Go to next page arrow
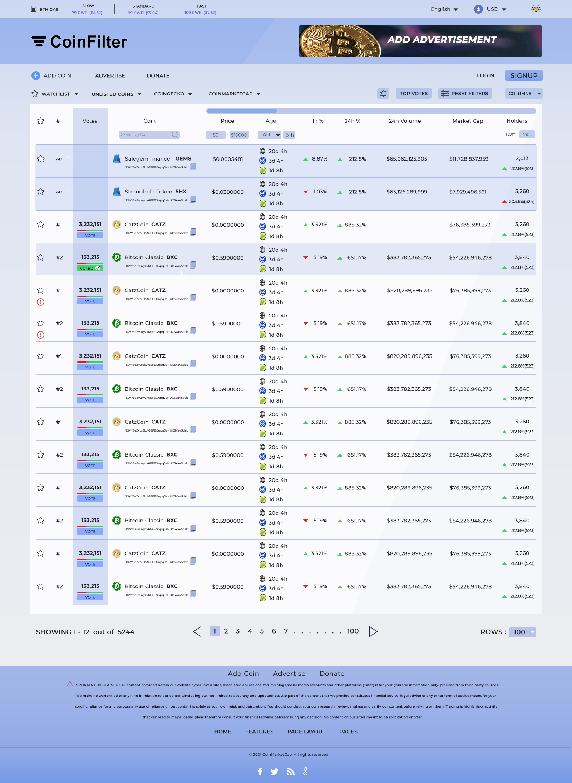The width and height of the screenshot is (572, 783). pos(373,631)
